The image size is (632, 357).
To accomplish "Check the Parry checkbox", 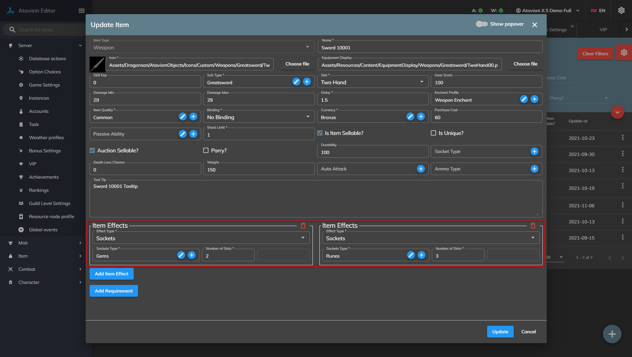I will tap(206, 151).
